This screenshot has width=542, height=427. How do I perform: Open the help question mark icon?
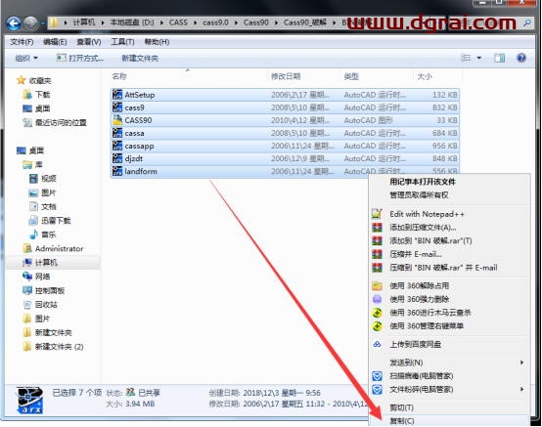coord(521,58)
